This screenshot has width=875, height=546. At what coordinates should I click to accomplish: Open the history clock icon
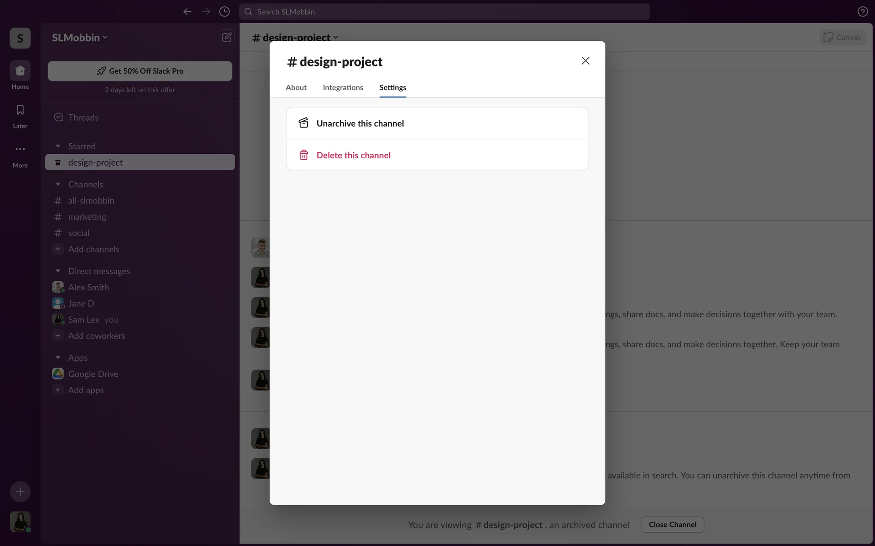coord(224,12)
